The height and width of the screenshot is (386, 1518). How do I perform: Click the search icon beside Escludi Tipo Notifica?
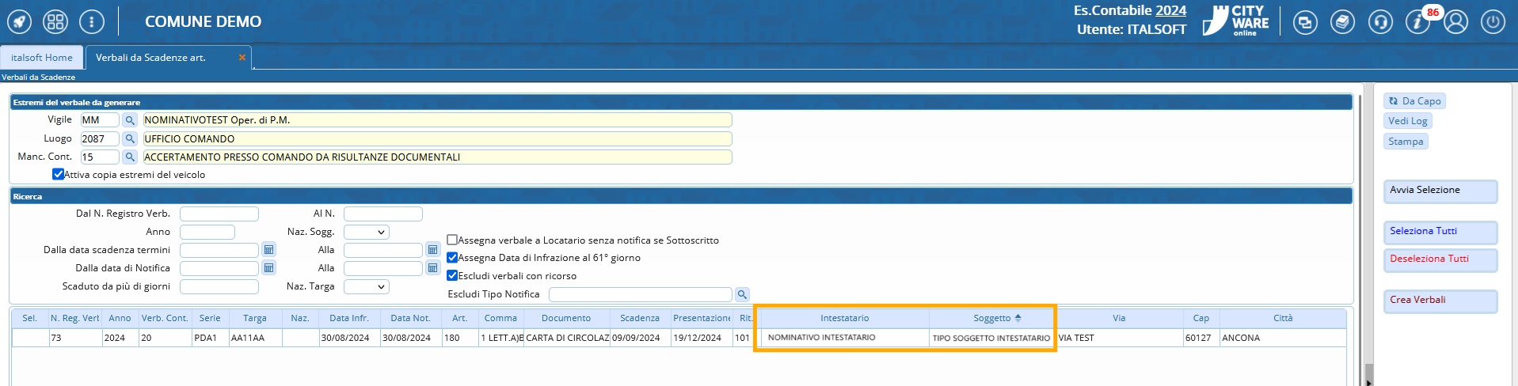pos(742,294)
